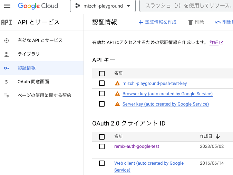Click 名前 column header in API キー table

point(118,73)
